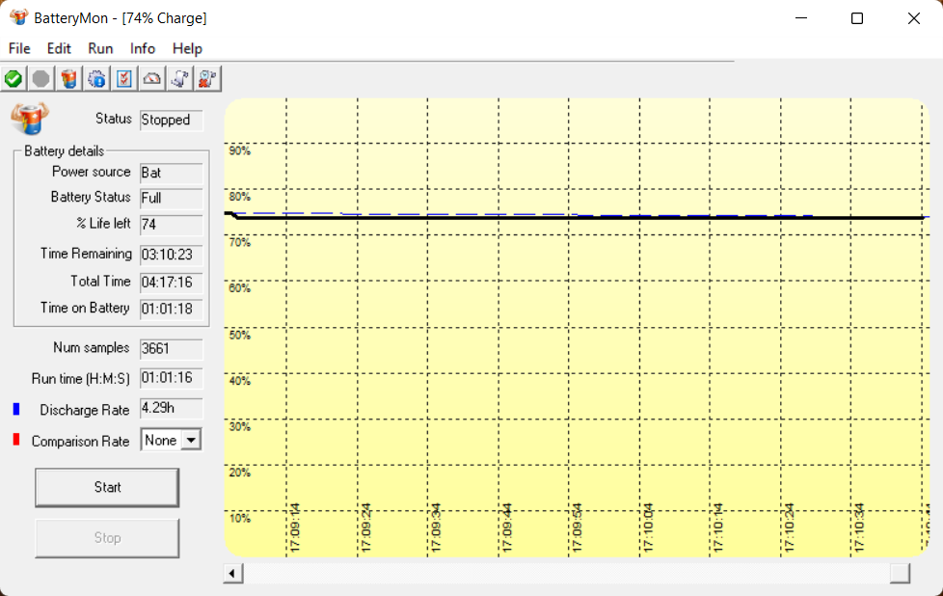
Task: Click the 40% axis label on graph
Action: click(x=239, y=381)
